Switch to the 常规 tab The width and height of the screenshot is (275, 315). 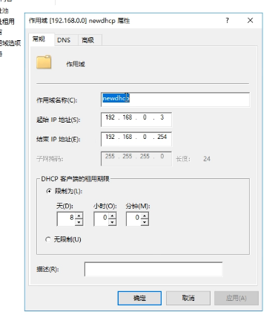click(x=41, y=39)
